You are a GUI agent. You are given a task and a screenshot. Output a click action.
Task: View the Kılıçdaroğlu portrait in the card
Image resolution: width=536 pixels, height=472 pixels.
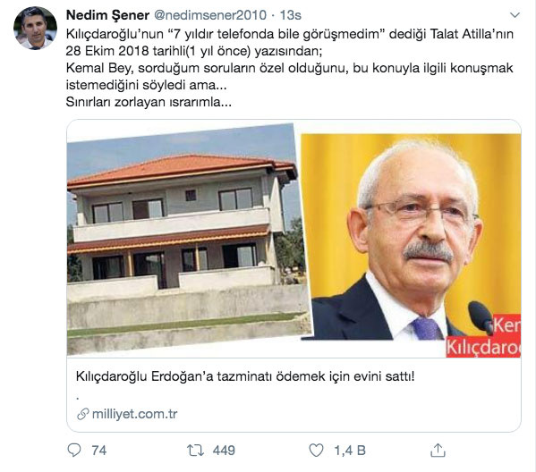411,237
